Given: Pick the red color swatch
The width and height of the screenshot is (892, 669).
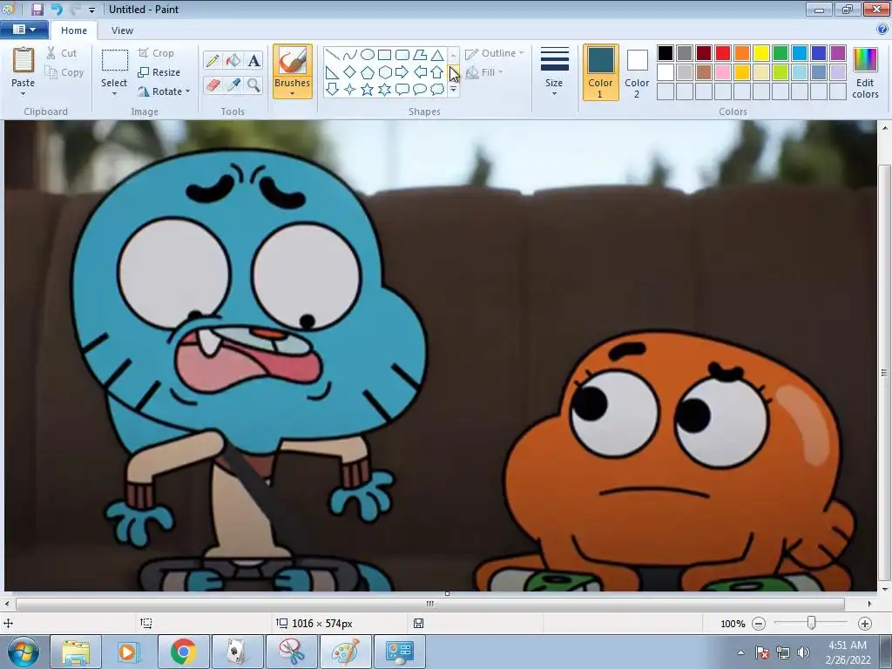Looking at the screenshot, I should tap(723, 53).
